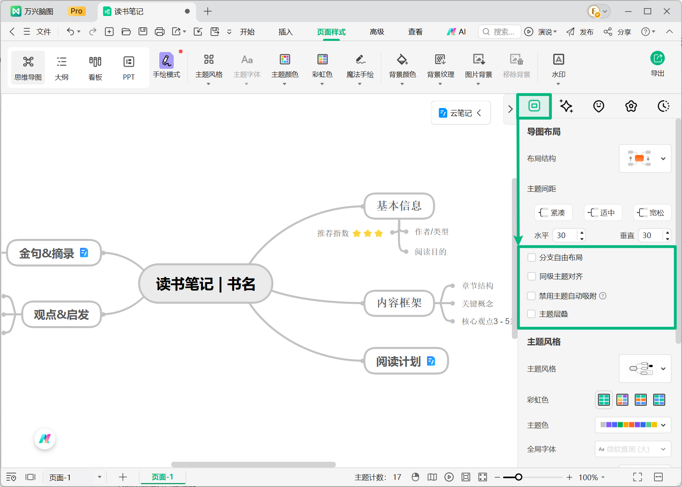Click the green Export (导出) button
Image resolution: width=682 pixels, height=487 pixels.
658,64
